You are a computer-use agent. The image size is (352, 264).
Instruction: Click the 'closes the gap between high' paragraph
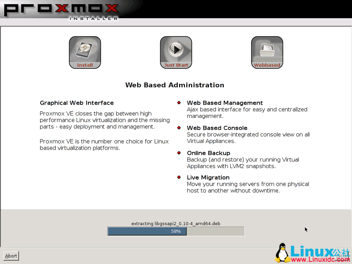pyautogui.click(x=105, y=120)
